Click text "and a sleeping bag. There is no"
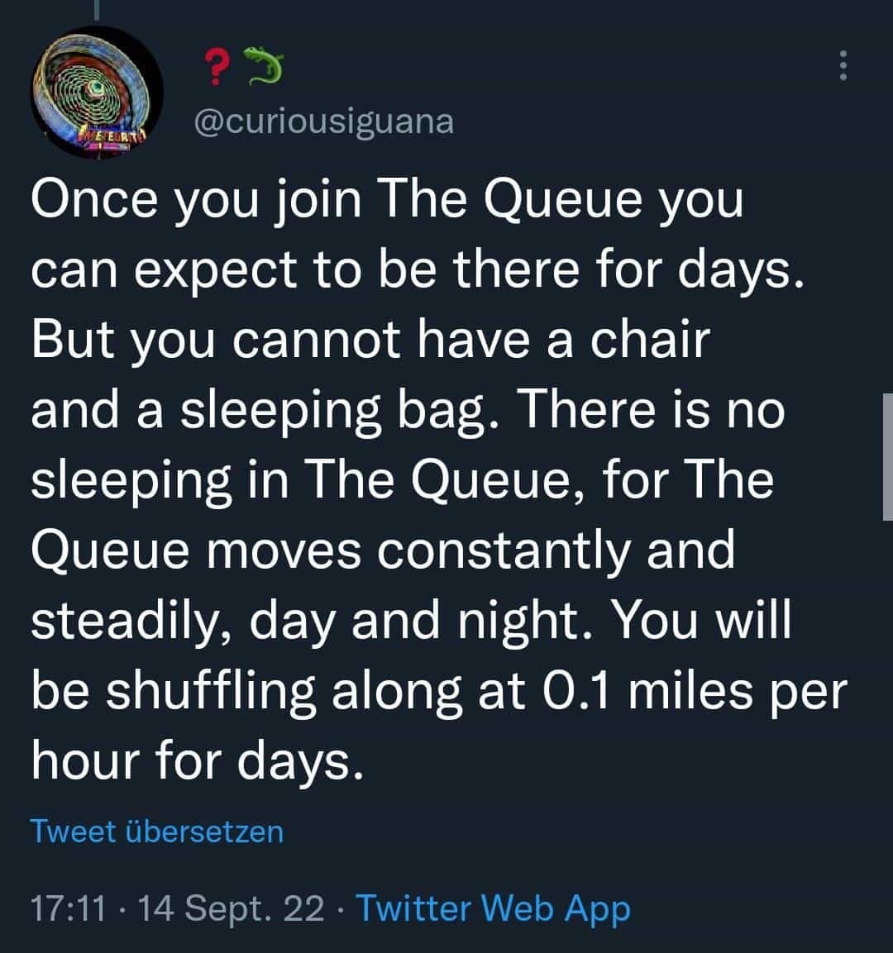The image size is (893, 953). 407,408
